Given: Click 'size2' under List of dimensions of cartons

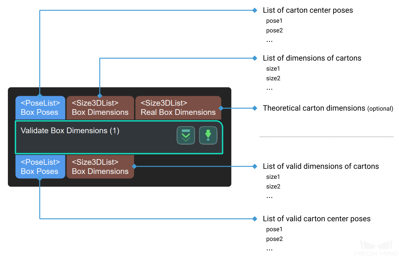Looking at the screenshot, I should (273, 78).
